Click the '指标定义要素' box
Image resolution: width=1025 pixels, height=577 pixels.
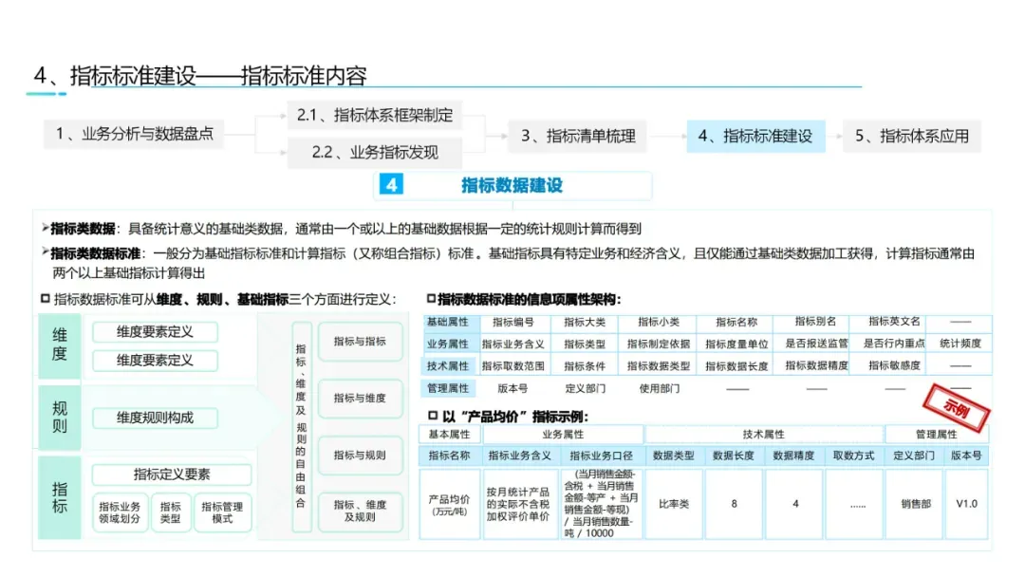click(172, 475)
